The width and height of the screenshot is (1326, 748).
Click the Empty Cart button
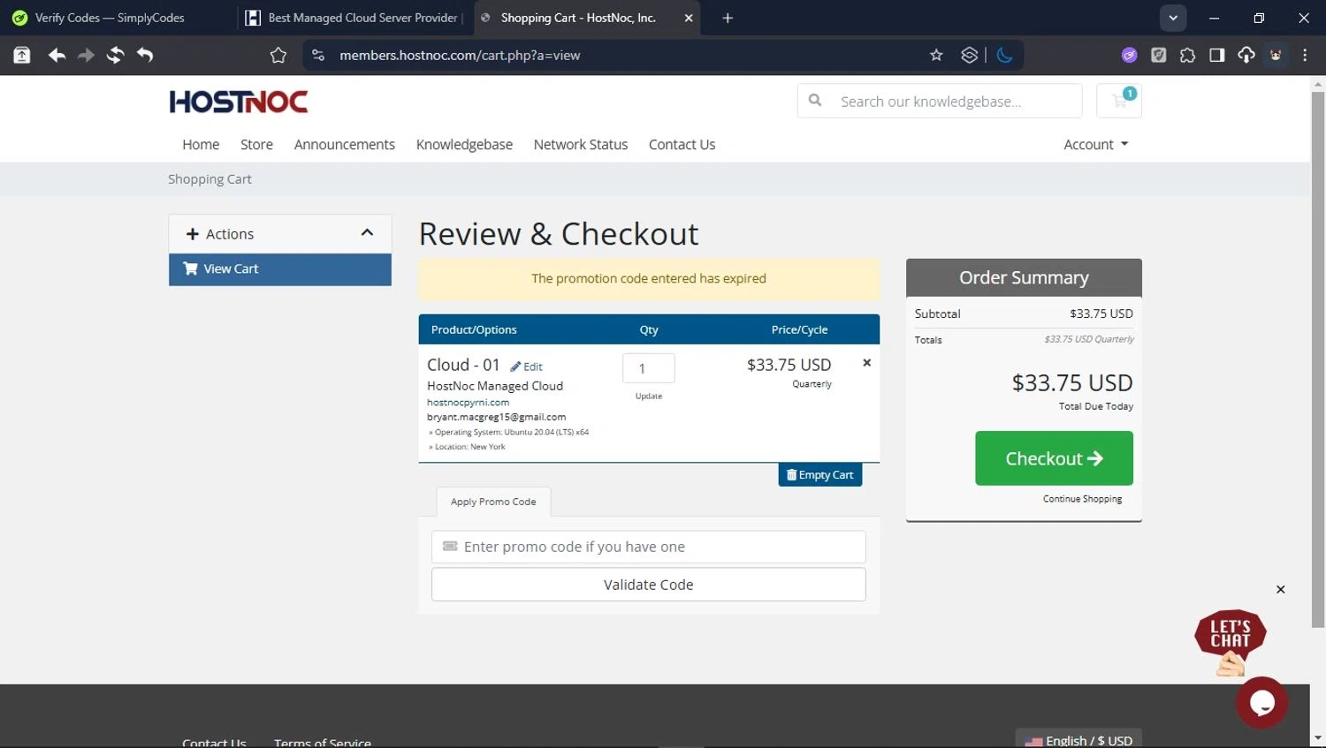tap(820, 475)
